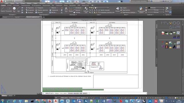
Task: Click the black color swatch in Свойства
Action: tap(149, 8)
